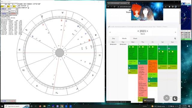Image resolution: width=192 pixels, height=108 pixels.
Task: Open the weather widget on taskbar
Action: [x=158, y=106]
